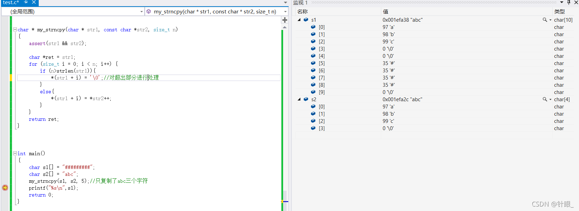Collapse the s1 watch variable

tap(299, 20)
